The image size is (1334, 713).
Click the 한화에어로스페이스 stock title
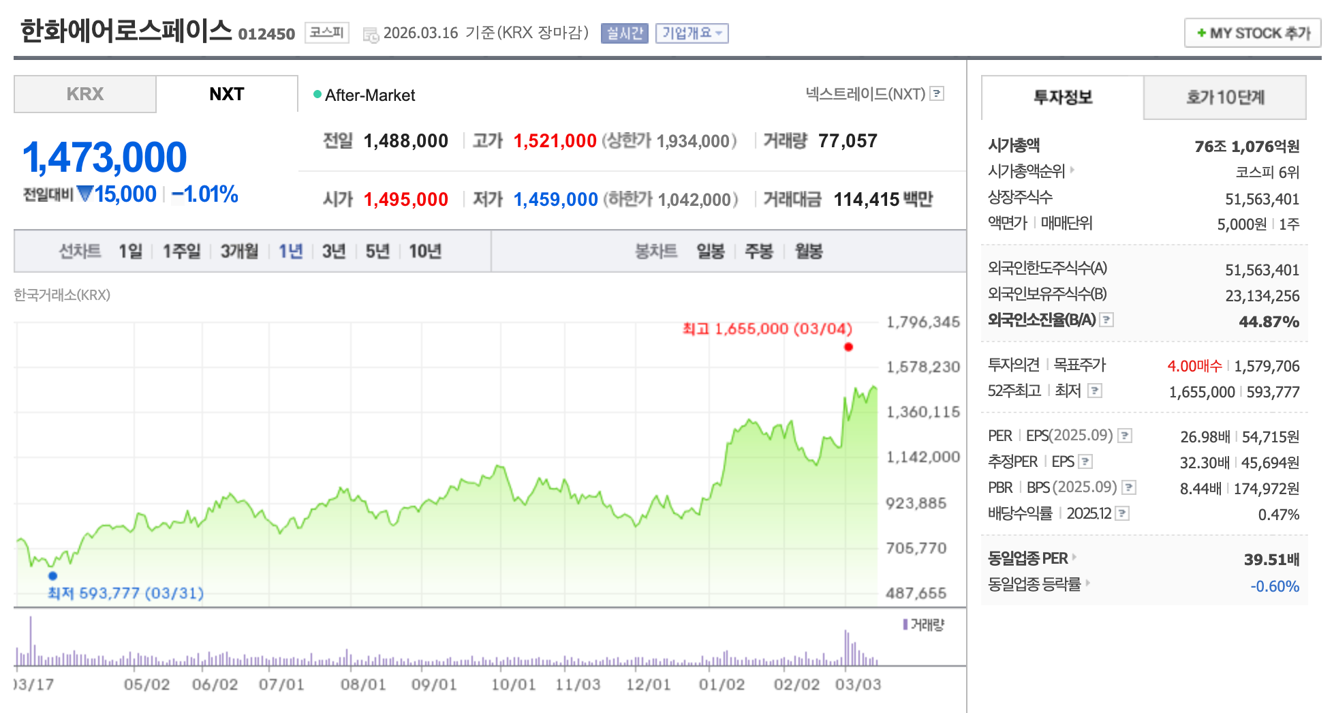pyautogui.click(x=126, y=31)
